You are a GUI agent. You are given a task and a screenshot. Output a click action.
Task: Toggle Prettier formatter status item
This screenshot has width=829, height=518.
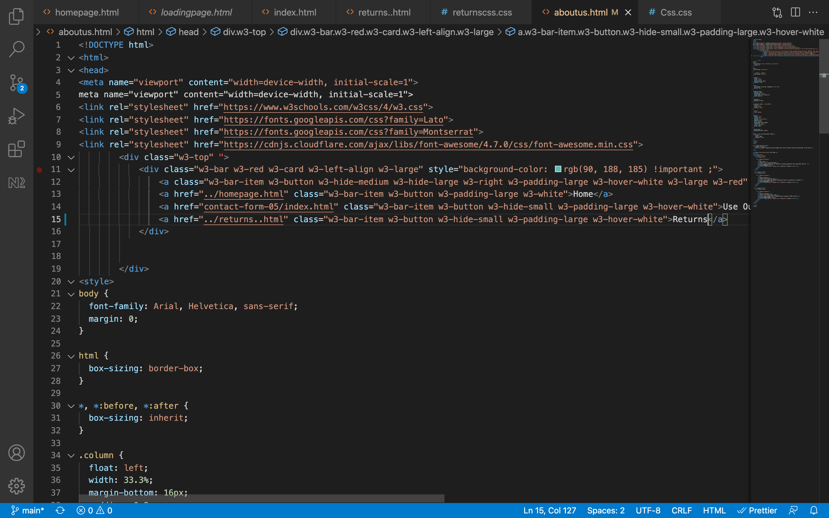click(757, 511)
